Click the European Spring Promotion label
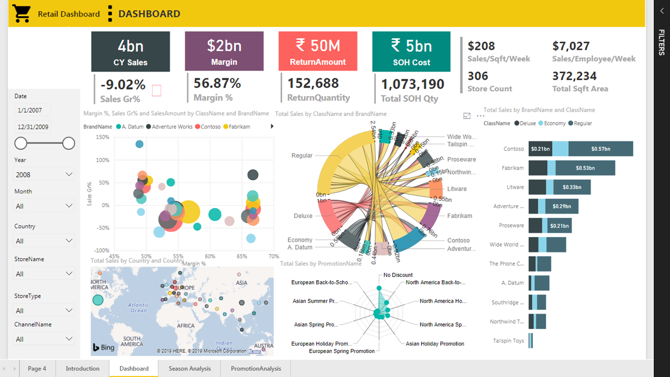Image resolution: width=670 pixels, height=377 pixels. [x=342, y=351]
